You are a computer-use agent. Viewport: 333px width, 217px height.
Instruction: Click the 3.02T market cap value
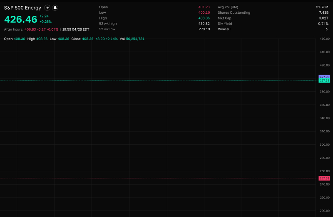(324, 18)
